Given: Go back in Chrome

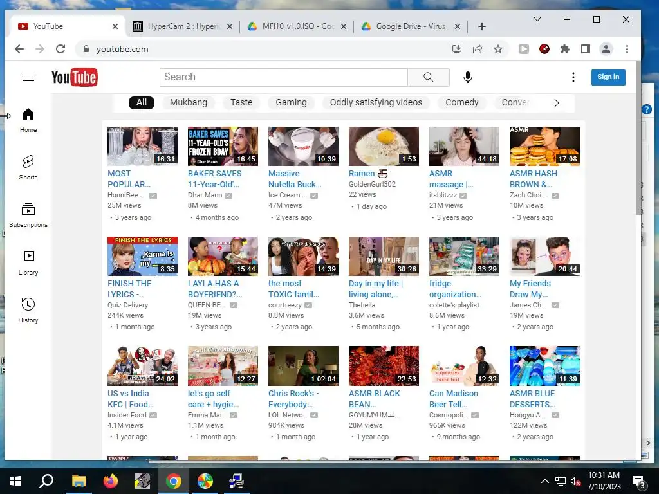Looking at the screenshot, I should coord(19,49).
